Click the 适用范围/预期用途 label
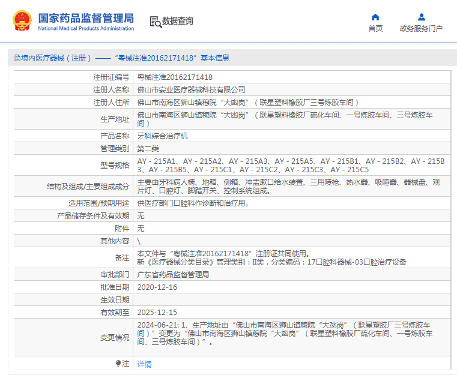Image resolution: width=457 pixels, height=378 pixels. [99, 203]
